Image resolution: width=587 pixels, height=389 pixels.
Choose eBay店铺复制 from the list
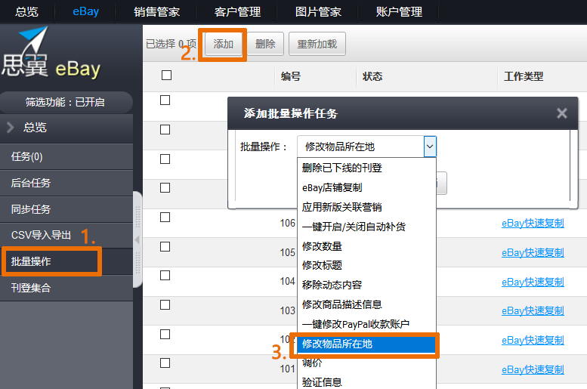[366, 187]
